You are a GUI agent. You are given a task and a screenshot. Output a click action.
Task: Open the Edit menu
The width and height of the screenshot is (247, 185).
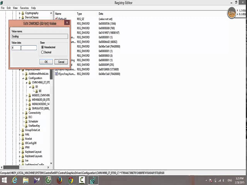(x=8, y=8)
